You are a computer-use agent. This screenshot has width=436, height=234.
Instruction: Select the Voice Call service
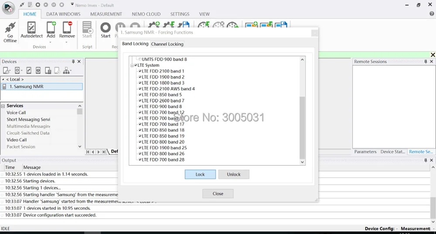coord(16,112)
